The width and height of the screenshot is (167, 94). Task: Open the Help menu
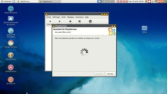pyautogui.click(x=87, y=17)
